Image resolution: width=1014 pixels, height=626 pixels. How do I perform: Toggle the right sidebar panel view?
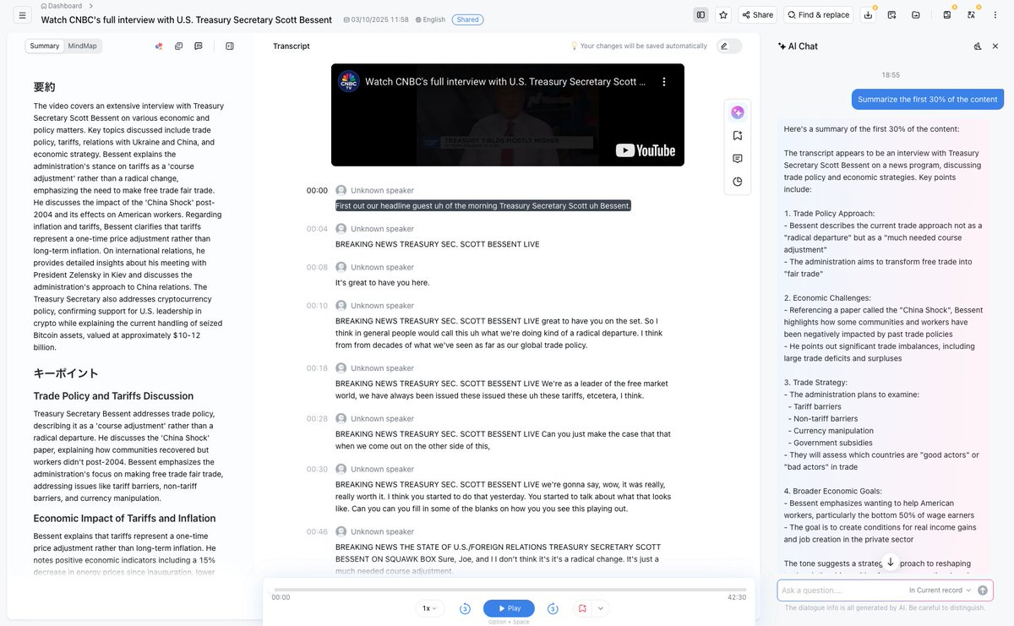coord(701,14)
